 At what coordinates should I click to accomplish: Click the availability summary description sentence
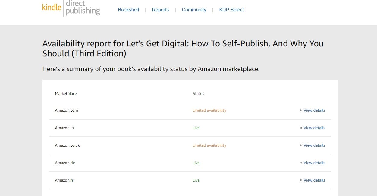151,69
